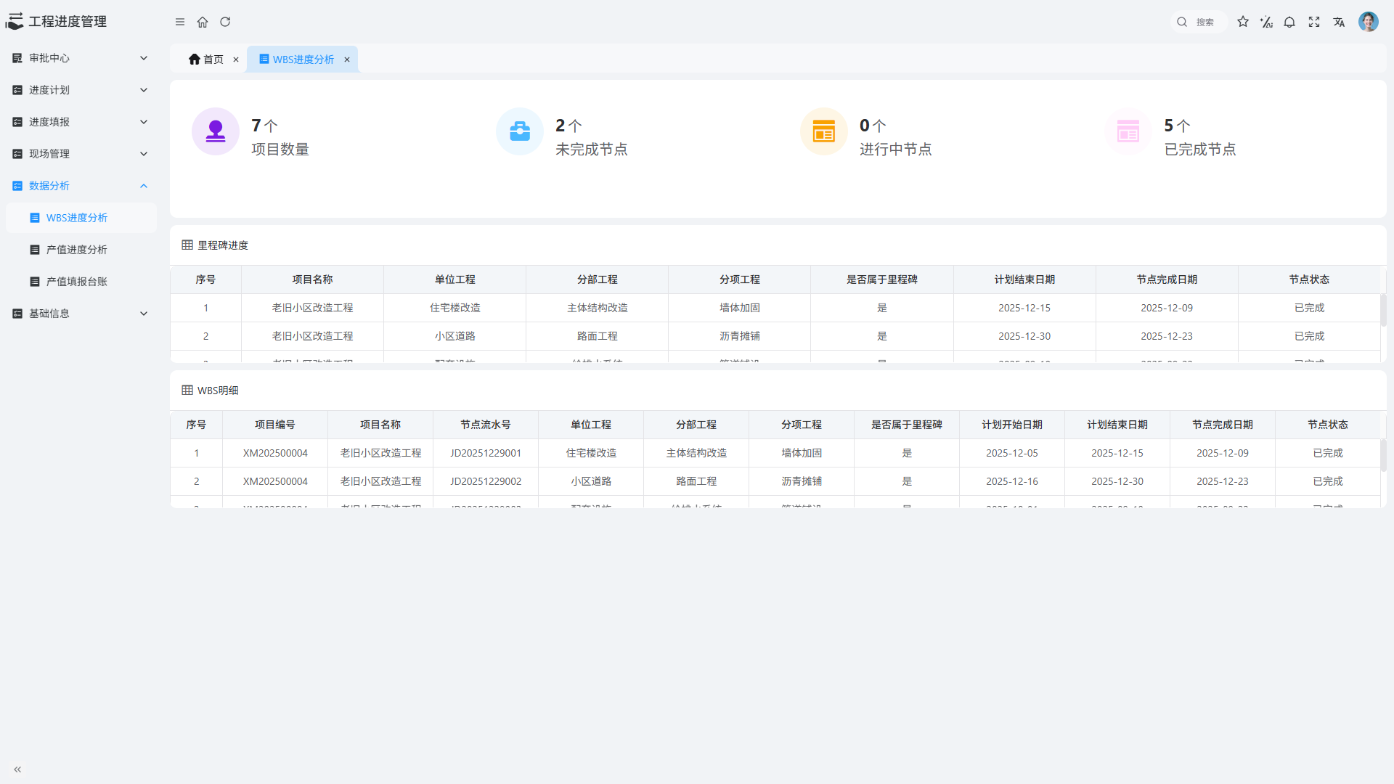Open the language translation icon
This screenshot has height=784, width=1394.
pos(1339,22)
